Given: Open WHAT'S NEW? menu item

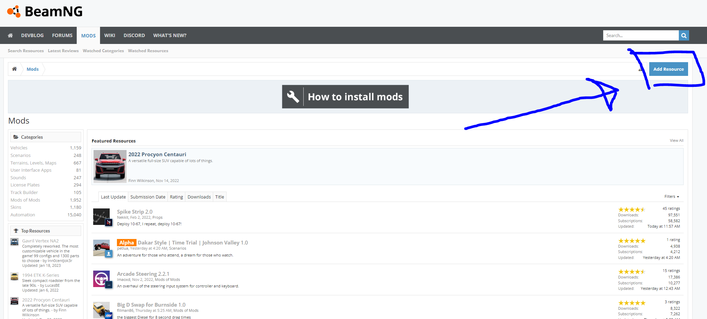Looking at the screenshot, I should 170,35.
